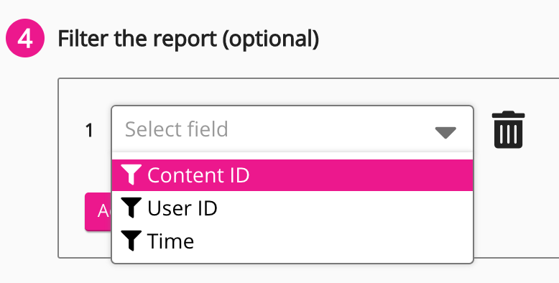Click the funnel icon beside User ID
Screen dimensions: 559x283
(131, 208)
